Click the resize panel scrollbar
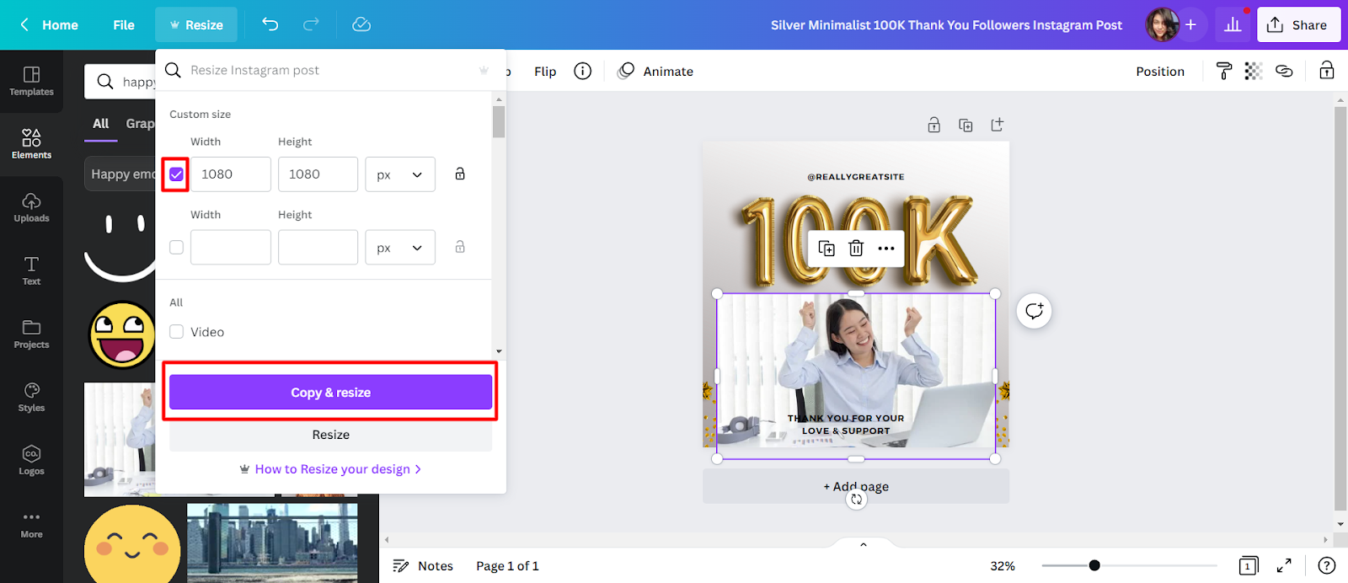The image size is (1348, 583). [x=499, y=120]
